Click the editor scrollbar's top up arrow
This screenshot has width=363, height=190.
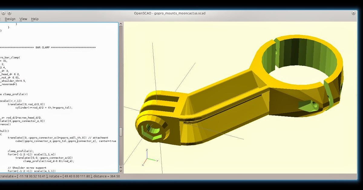pos(121,24)
